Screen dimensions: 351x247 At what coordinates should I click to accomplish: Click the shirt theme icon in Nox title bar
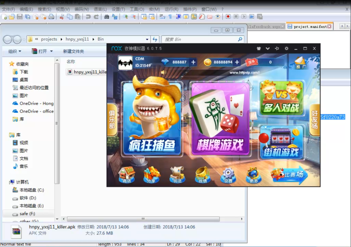coord(259,49)
